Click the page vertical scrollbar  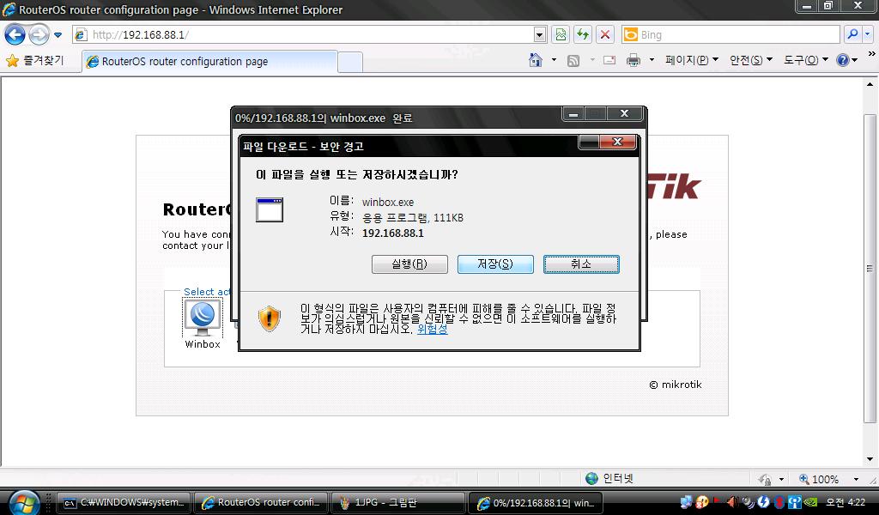[x=870, y=269]
